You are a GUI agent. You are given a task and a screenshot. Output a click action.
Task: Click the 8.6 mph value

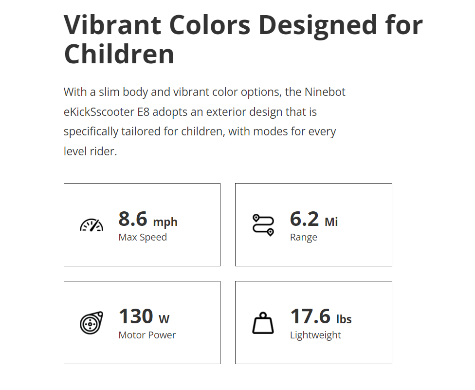133,219
